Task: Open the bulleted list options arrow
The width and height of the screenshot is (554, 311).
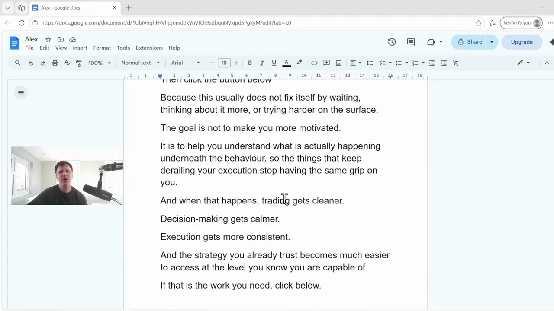Action: pos(406,63)
